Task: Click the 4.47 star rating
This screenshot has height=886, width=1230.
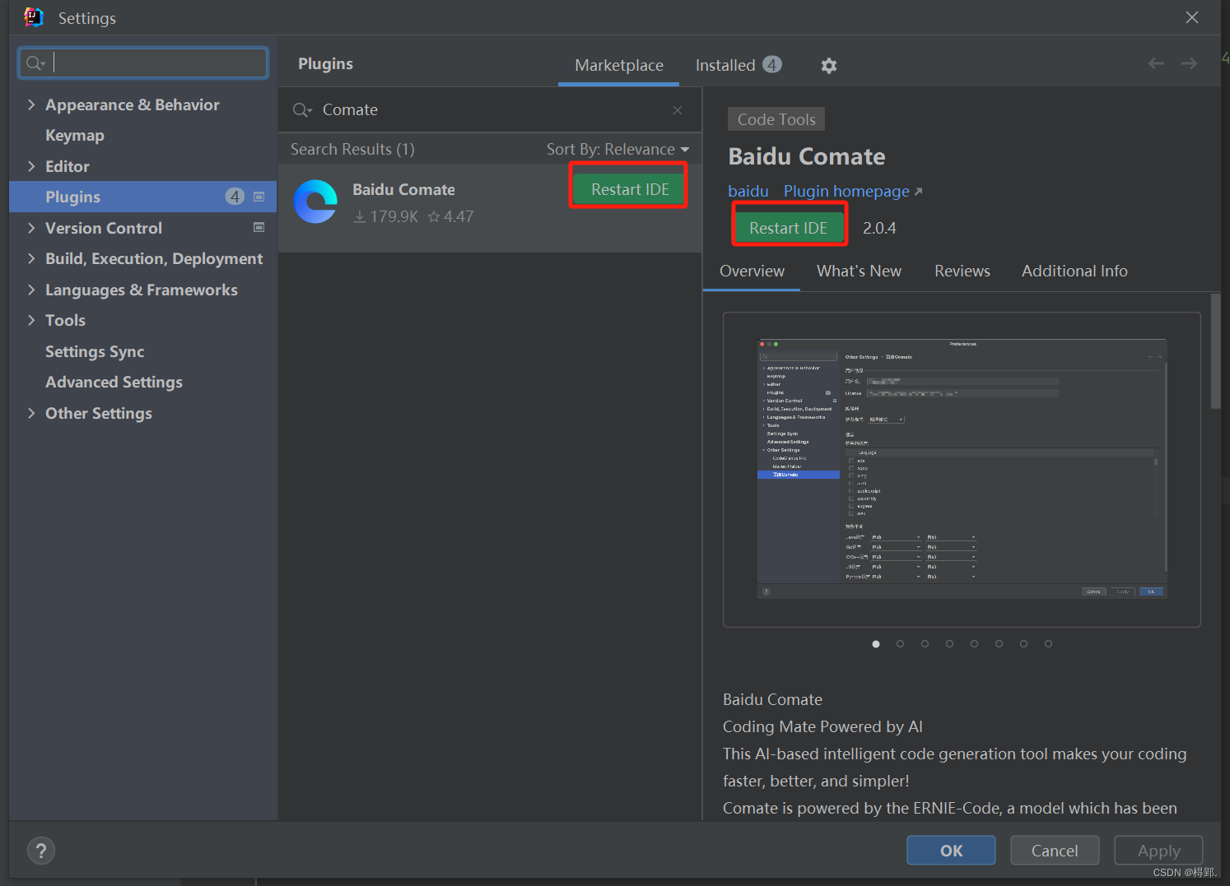Action: (x=451, y=216)
